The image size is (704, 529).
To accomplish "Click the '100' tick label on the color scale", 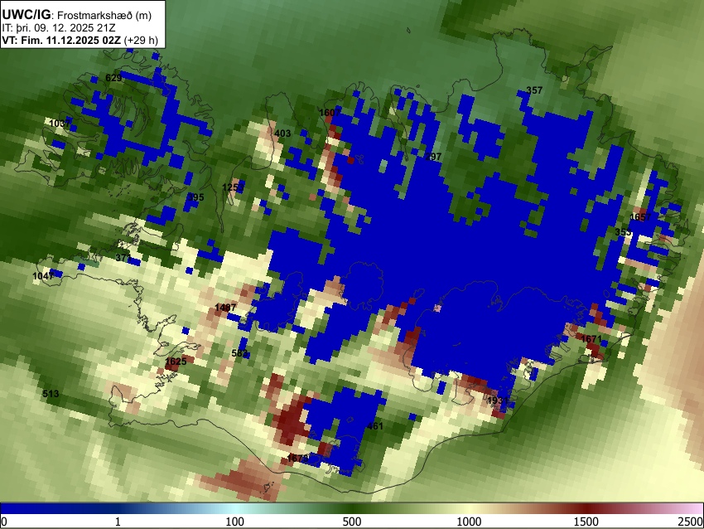I will coord(235,522).
